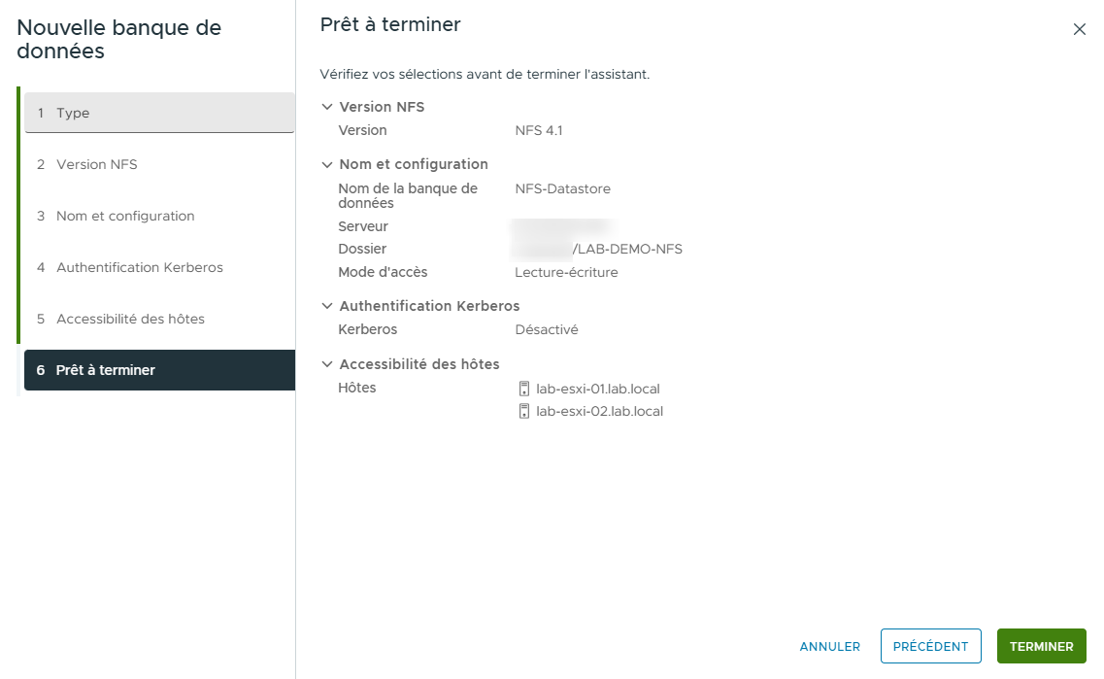This screenshot has width=1104, height=679.
Task: Click the /LAB-DEMO-NFS folder path value
Action: pyautogui.click(x=627, y=250)
